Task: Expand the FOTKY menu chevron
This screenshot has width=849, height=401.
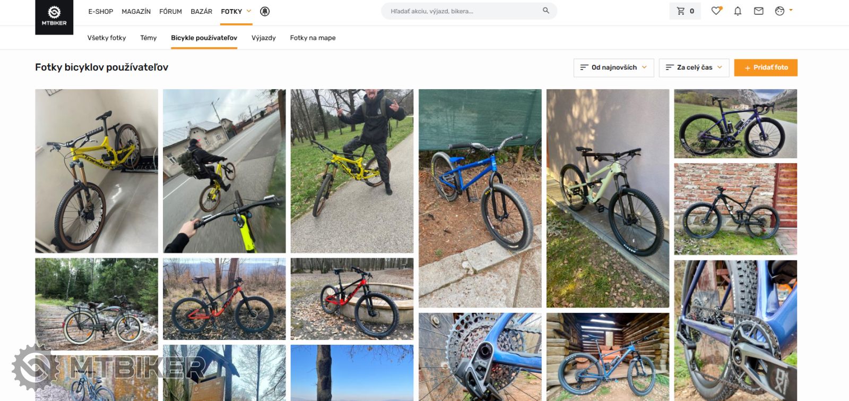Action: [249, 11]
